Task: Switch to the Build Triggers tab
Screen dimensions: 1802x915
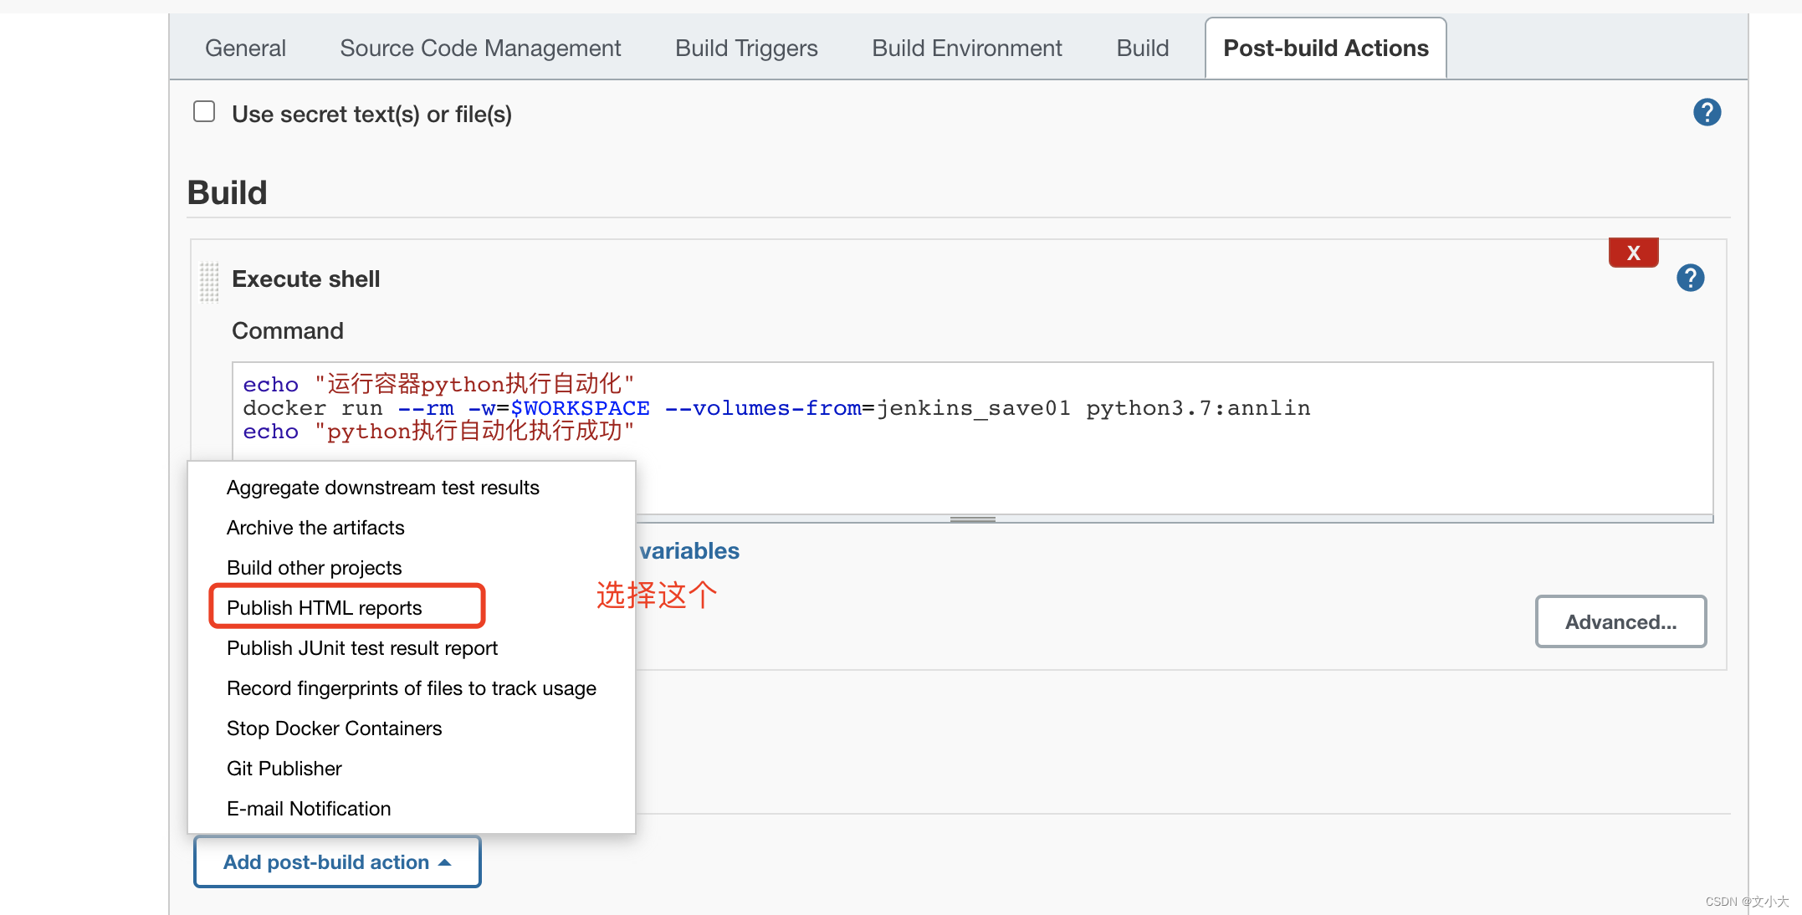Action: (x=745, y=48)
